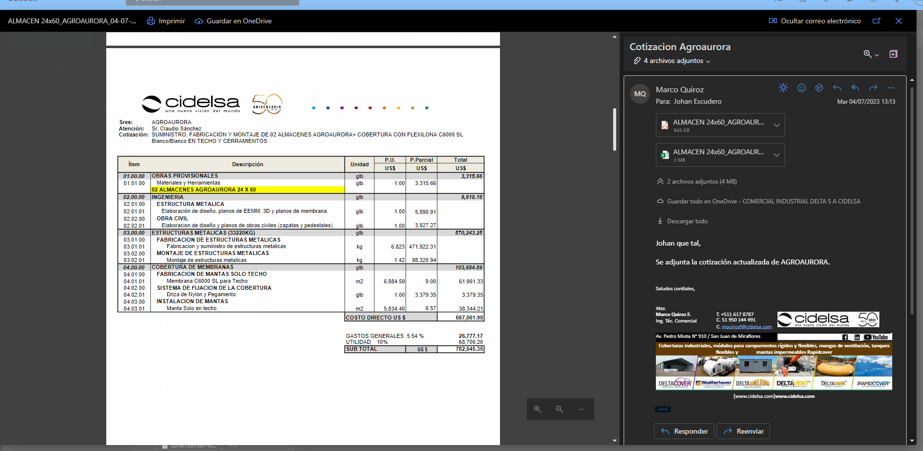Click the OBRAS PROVISIONALES row heading

(185, 176)
